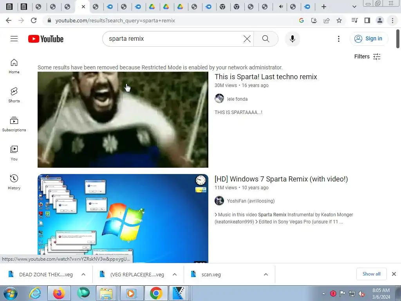Click the install page icon in address bar
The image size is (401, 301).
point(314,20)
